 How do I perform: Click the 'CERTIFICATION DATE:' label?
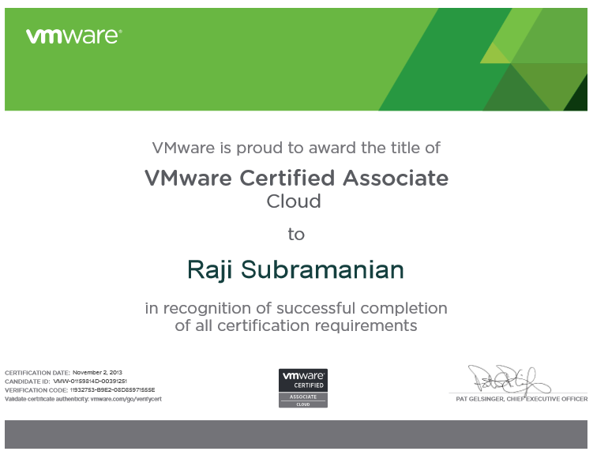(37, 371)
